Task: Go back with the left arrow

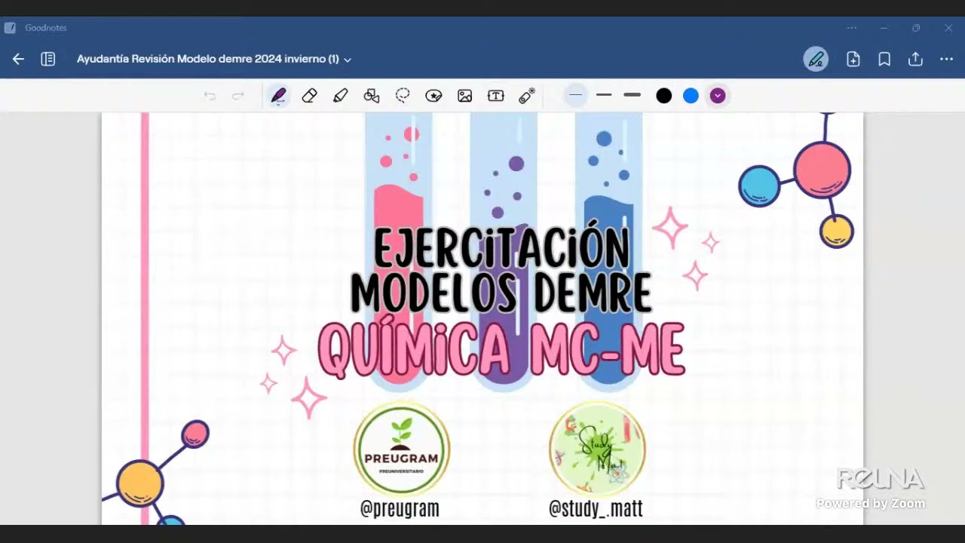Action: pos(18,59)
